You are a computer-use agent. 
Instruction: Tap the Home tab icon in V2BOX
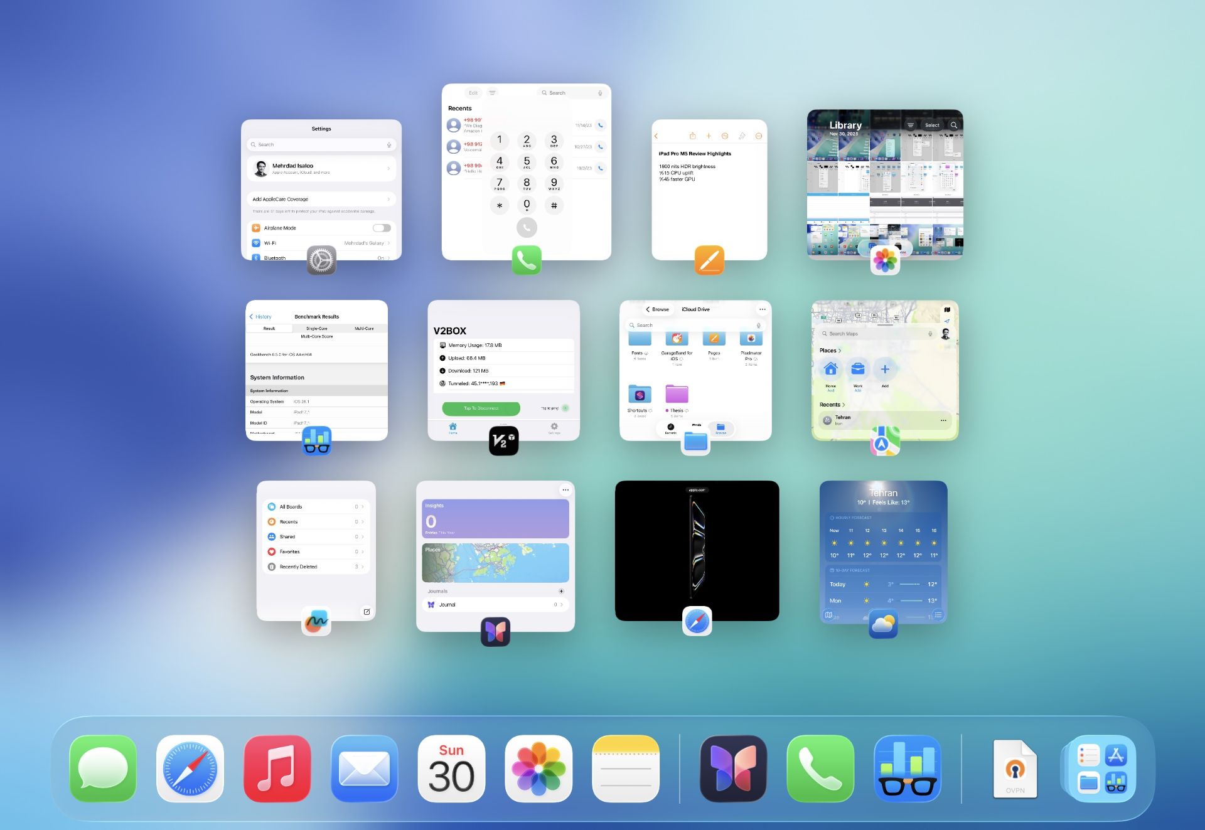click(453, 427)
